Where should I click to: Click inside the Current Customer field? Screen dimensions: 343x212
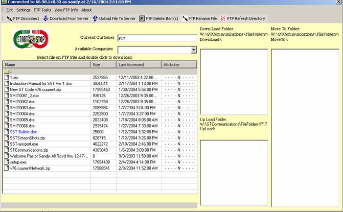tap(156, 38)
